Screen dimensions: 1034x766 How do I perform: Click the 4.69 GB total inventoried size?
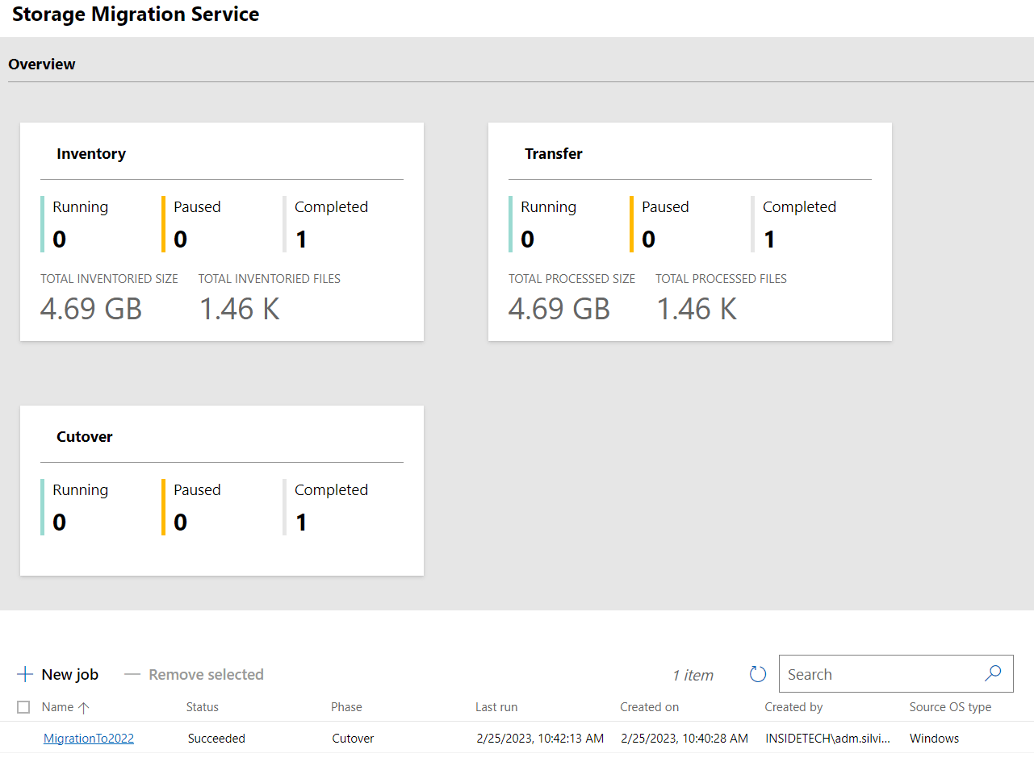(x=91, y=309)
